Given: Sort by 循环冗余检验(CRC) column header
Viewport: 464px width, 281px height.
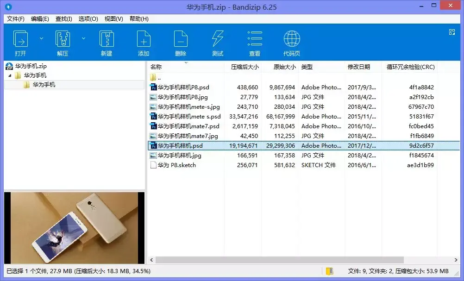Looking at the screenshot, I should point(410,67).
